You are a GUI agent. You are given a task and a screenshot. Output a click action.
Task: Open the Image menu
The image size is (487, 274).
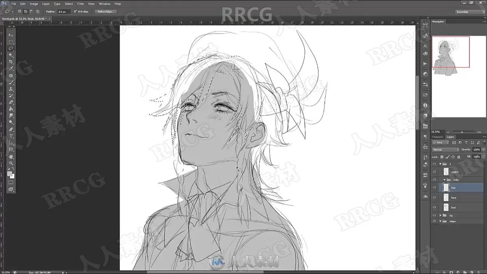point(34,4)
